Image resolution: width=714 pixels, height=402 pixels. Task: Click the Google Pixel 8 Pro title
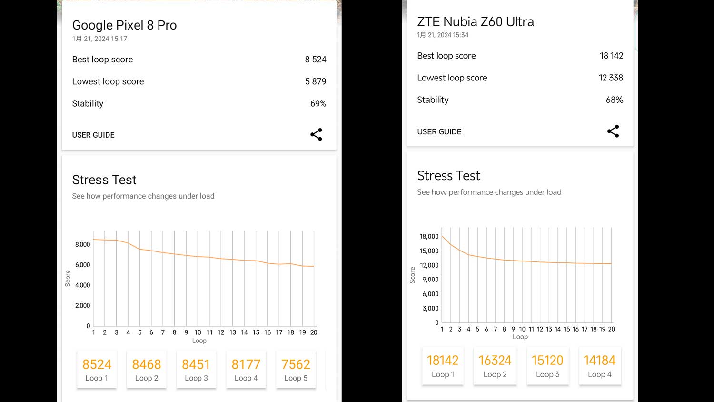[124, 25]
